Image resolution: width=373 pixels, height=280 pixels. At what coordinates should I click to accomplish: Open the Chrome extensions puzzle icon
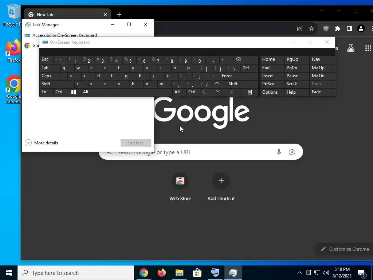coord(338,28)
